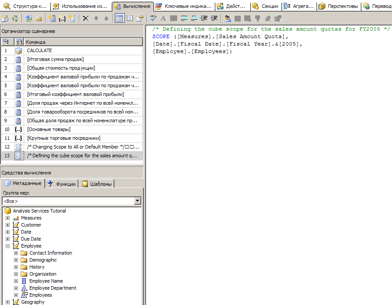Expand the Employee Department hierarchy
Viewport: 392px width, 305px height.
point(16,288)
